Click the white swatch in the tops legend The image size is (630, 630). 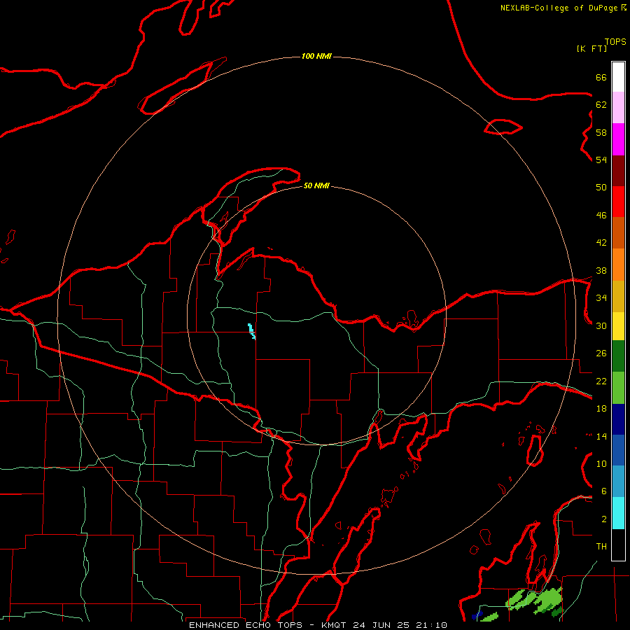point(618,77)
